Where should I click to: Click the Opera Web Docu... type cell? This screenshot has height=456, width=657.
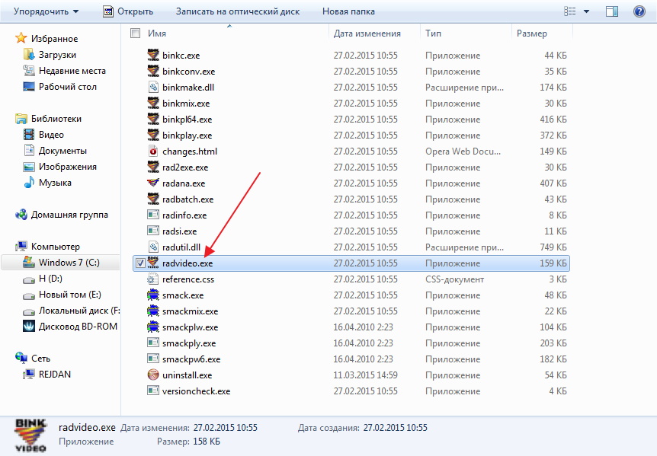(x=463, y=151)
